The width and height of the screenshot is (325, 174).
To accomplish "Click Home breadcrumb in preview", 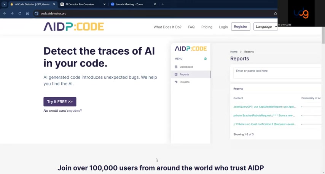I will pos(234,52).
